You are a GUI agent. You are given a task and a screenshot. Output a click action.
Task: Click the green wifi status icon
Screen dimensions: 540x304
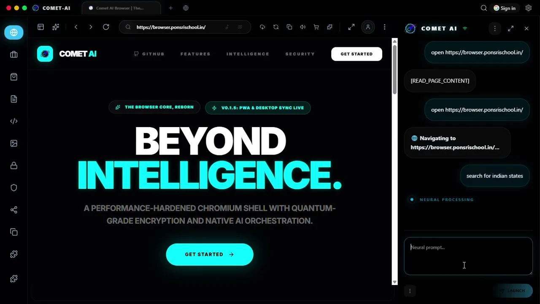[x=465, y=28]
